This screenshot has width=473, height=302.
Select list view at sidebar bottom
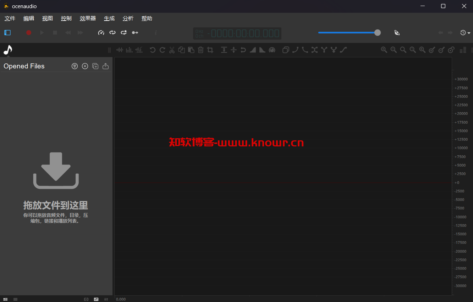(x=5, y=299)
